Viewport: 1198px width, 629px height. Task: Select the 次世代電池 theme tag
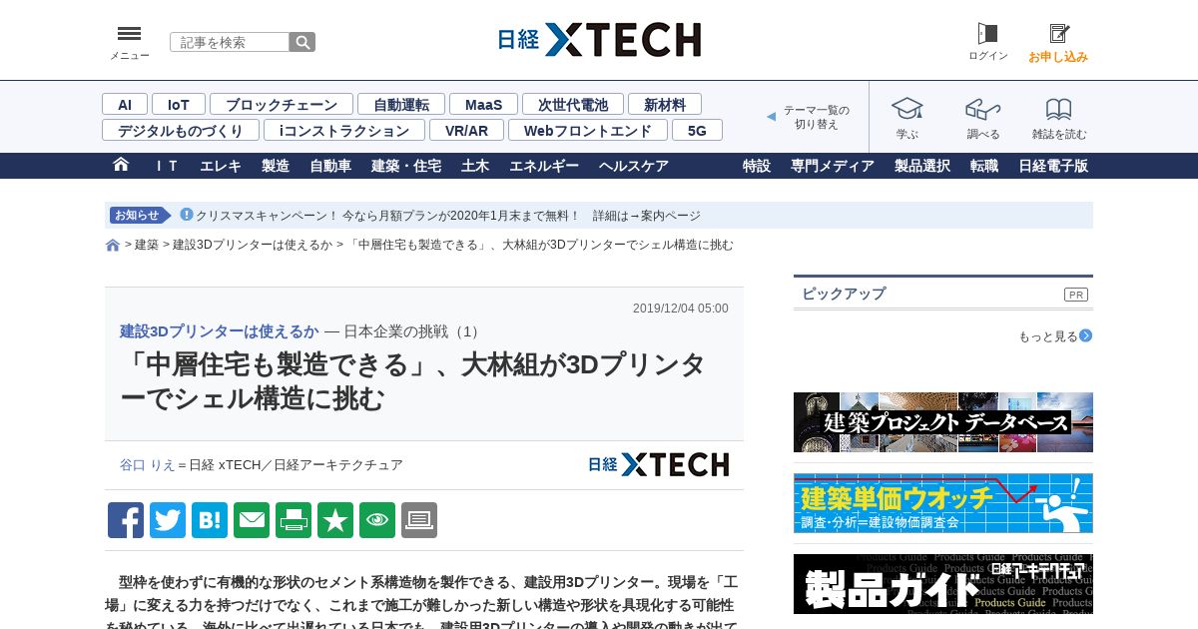pyautogui.click(x=573, y=104)
